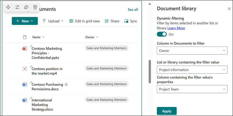Open the Name column sort chevron

pyautogui.click(x=43, y=37)
